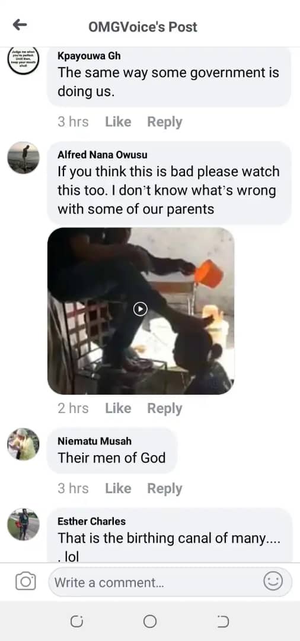Open Alfred Nana Owusu's avatar

coord(23,158)
